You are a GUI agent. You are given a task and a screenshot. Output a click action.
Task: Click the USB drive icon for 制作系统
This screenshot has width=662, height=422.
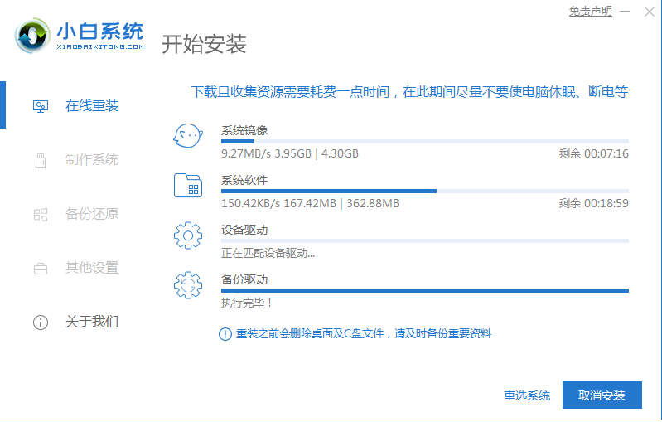[40, 160]
